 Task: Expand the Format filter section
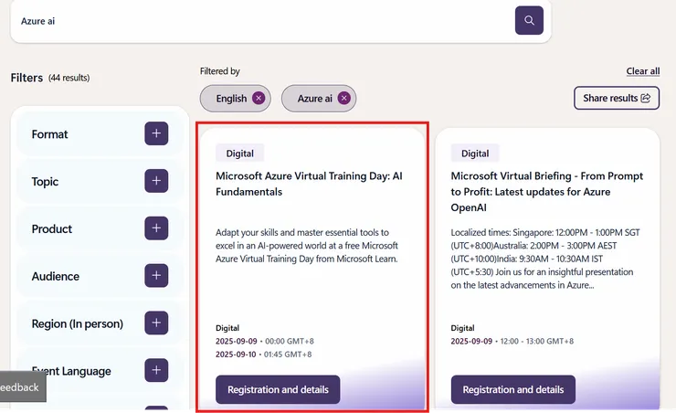156,133
